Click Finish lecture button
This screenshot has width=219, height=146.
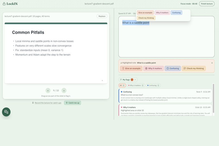point(207,4)
